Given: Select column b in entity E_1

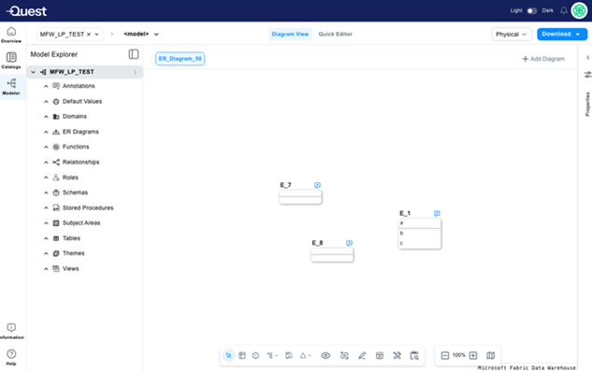Looking at the screenshot, I should (420, 234).
